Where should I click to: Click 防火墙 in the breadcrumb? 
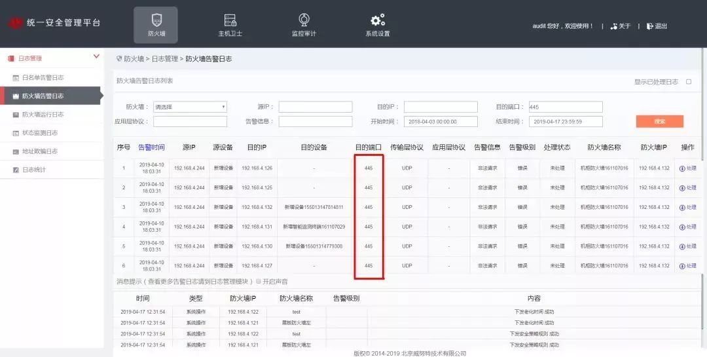click(x=134, y=59)
